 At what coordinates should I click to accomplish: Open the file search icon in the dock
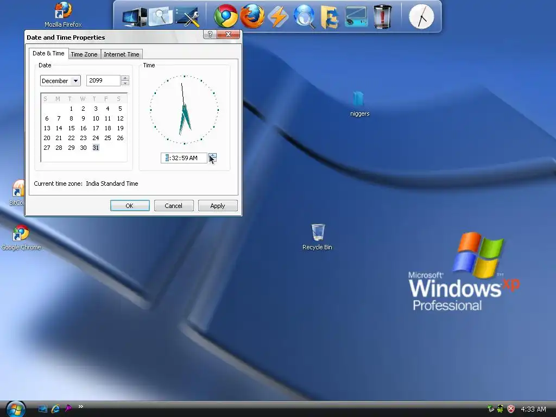click(161, 16)
